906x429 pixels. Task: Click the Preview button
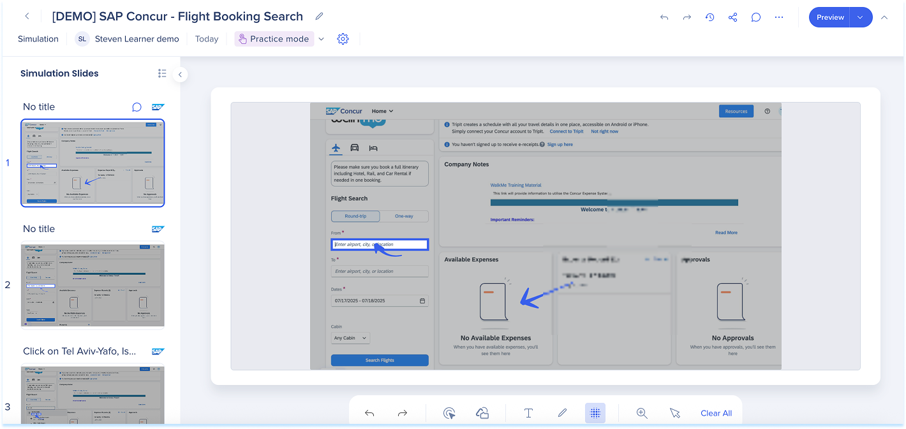(830, 17)
